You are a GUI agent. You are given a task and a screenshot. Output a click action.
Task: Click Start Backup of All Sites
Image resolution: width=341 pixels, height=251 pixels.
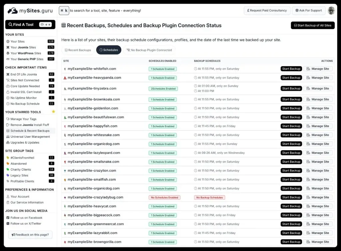pyautogui.click(x=312, y=25)
